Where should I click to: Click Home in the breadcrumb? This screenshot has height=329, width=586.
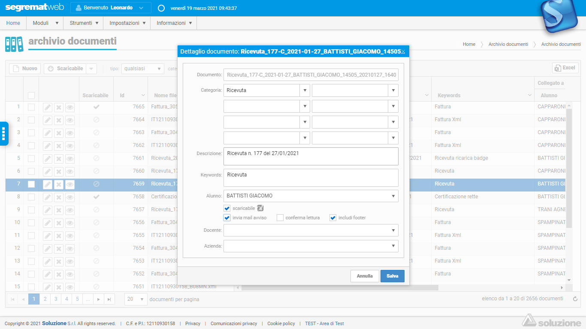[x=469, y=44]
